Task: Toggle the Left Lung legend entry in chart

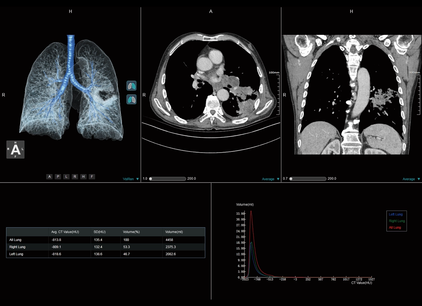Action: point(396,215)
